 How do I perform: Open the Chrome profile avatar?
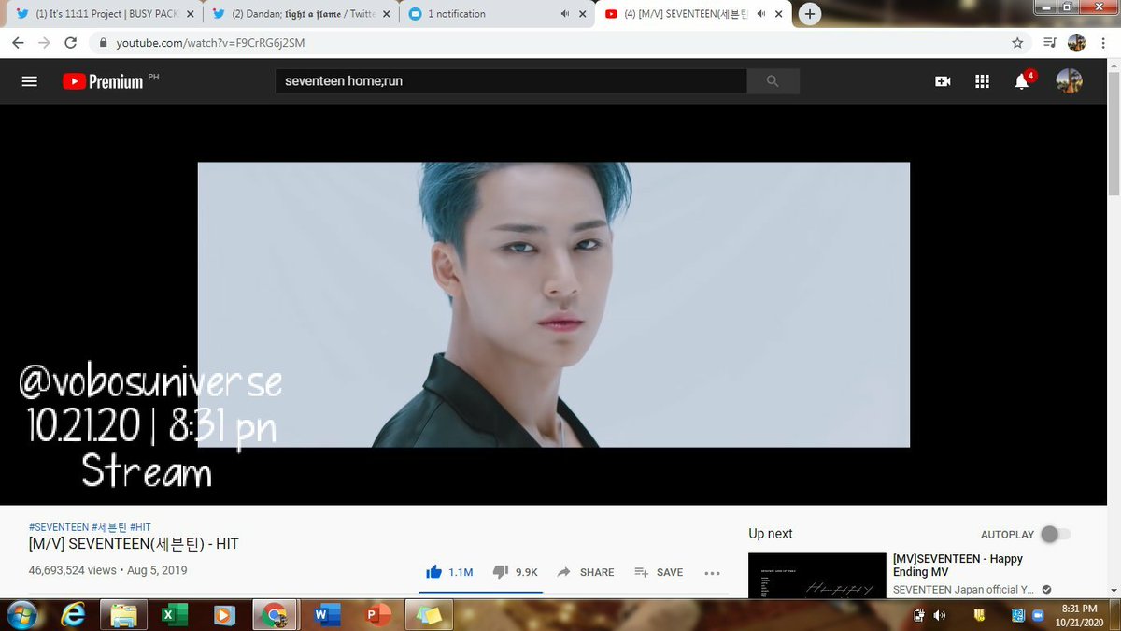1076,43
